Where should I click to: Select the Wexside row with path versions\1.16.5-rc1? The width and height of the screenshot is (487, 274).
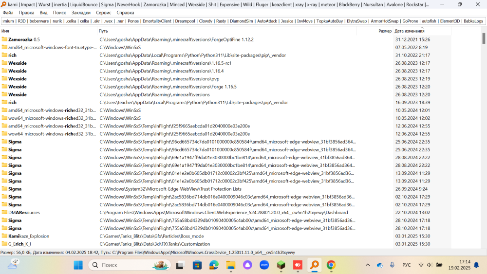(225, 63)
